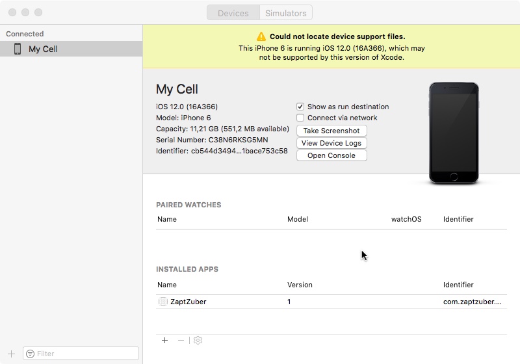The image size is (520, 364).
Task: Click the add device plus icon in sidebar
Action: point(11,354)
